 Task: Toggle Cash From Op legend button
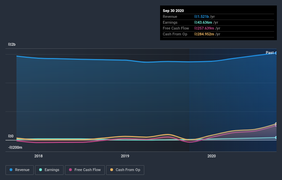[125, 170]
